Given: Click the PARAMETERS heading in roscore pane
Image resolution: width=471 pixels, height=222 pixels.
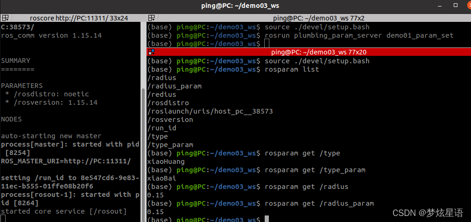Looking at the screenshot, I should click(x=22, y=86).
